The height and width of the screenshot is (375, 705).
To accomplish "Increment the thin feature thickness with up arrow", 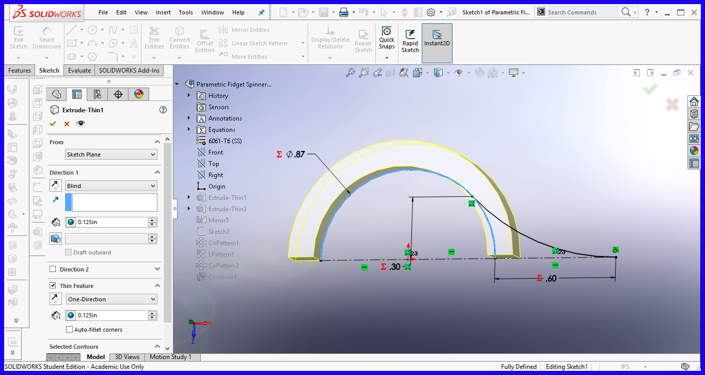I will pyautogui.click(x=152, y=312).
